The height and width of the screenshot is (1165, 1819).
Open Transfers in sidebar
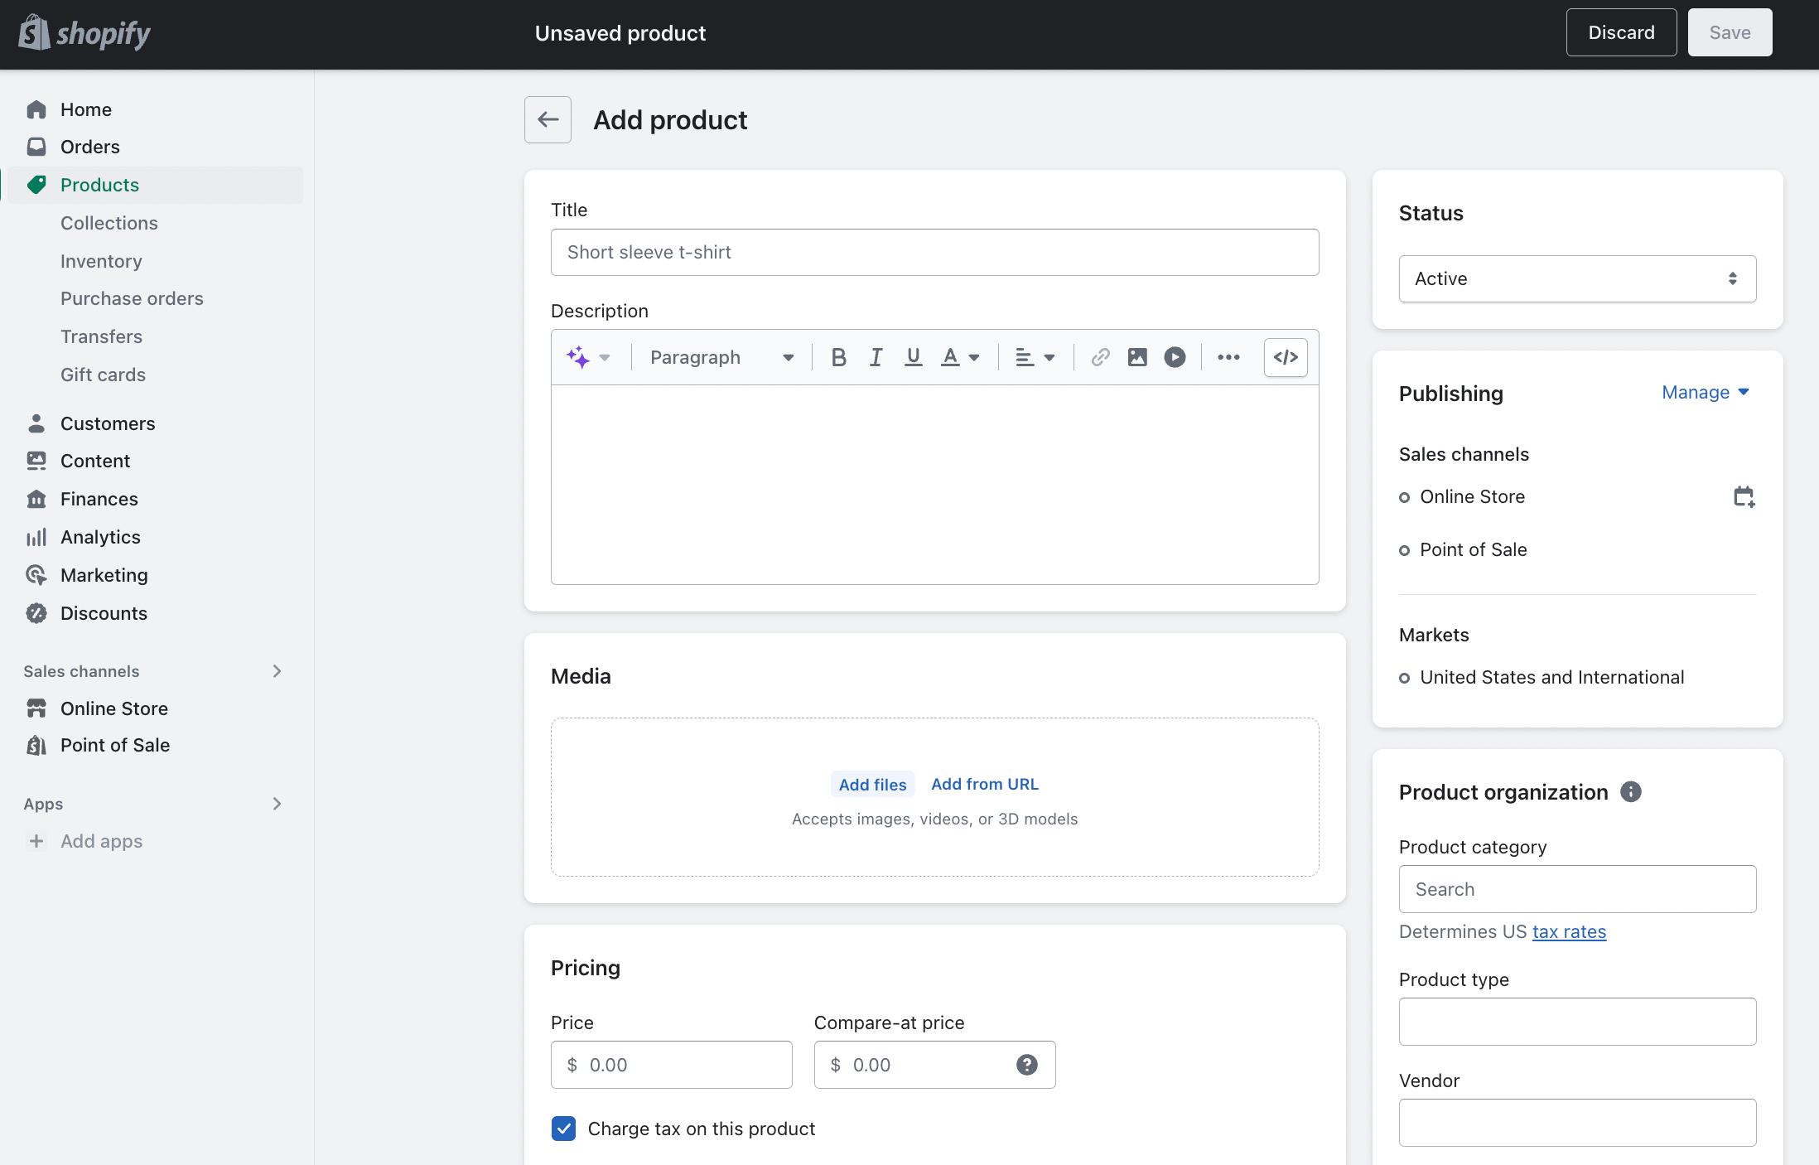pyautogui.click(x=101, y=336)
